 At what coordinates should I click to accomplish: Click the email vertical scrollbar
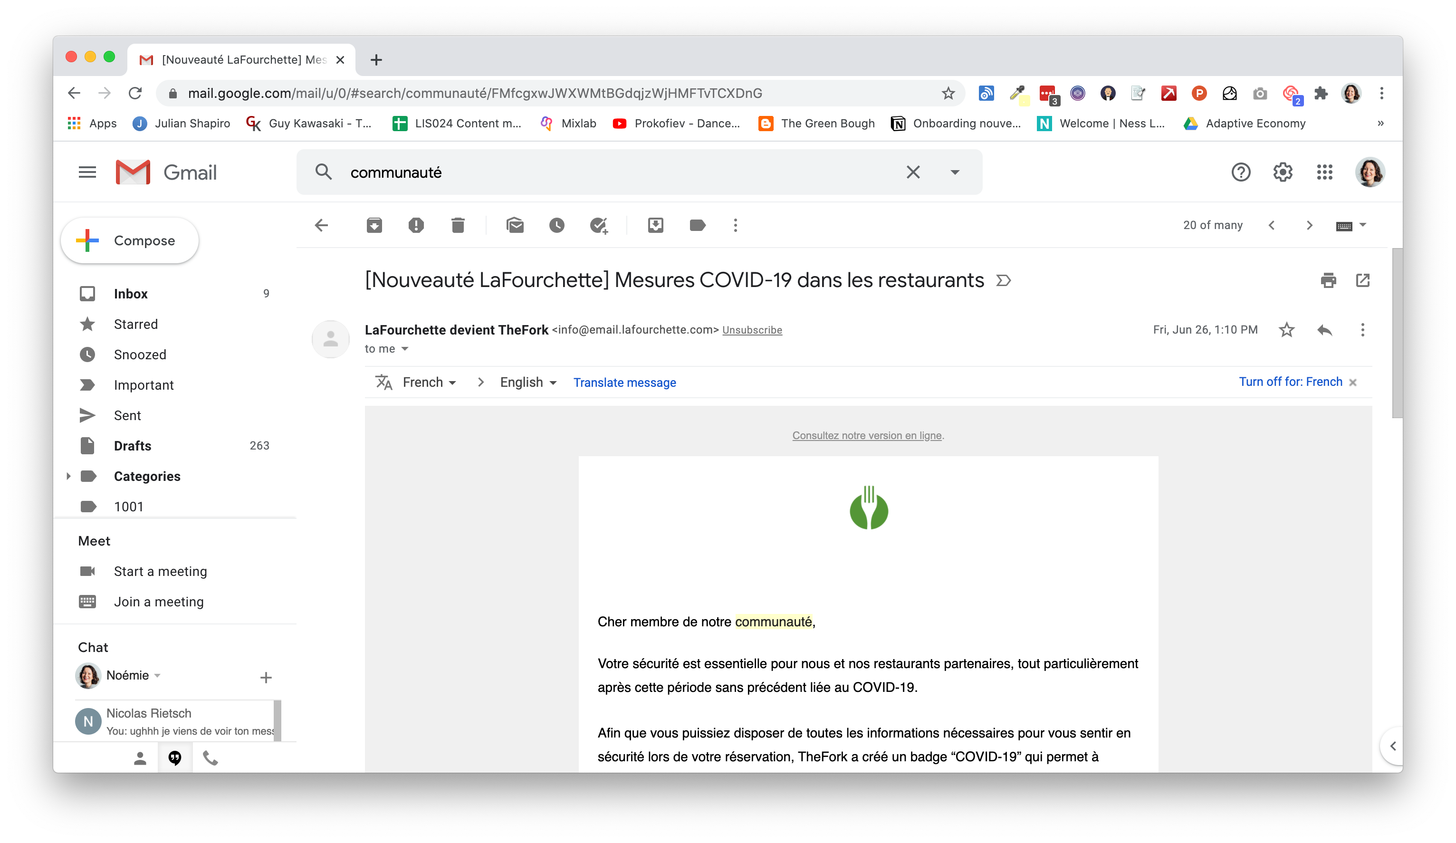coord(1397,334)
